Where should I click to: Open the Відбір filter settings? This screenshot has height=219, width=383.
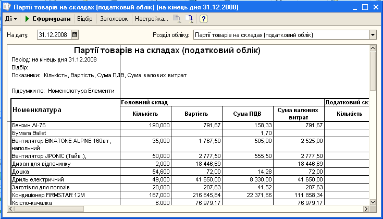click(x=85, y=19)
